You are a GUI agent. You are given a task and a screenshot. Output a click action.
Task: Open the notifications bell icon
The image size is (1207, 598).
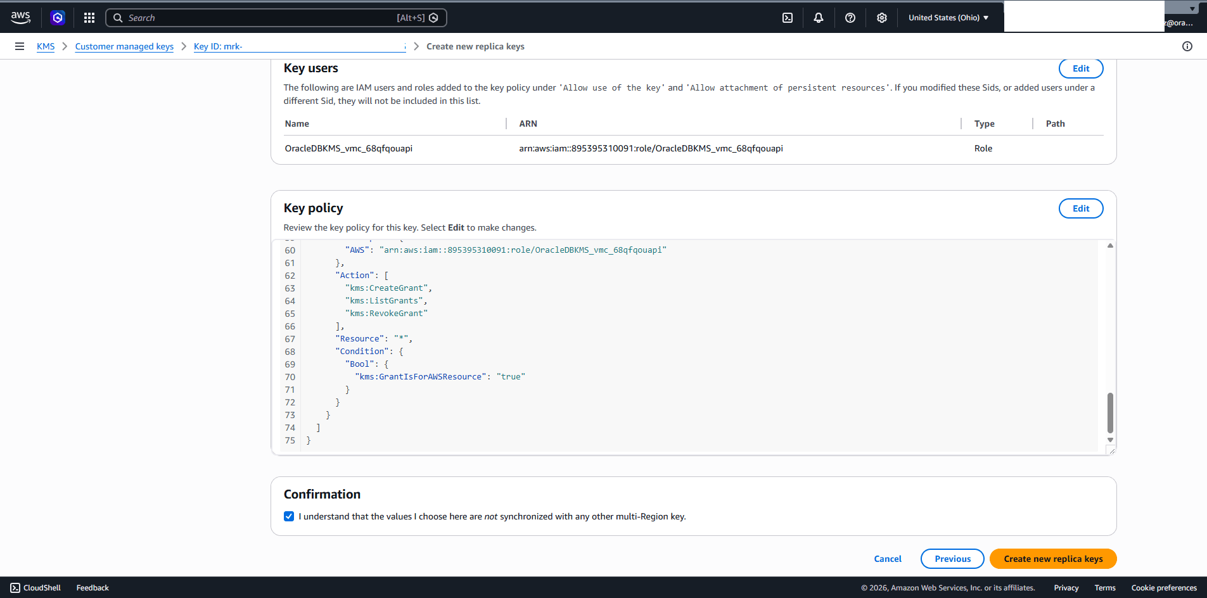(818, 17)
